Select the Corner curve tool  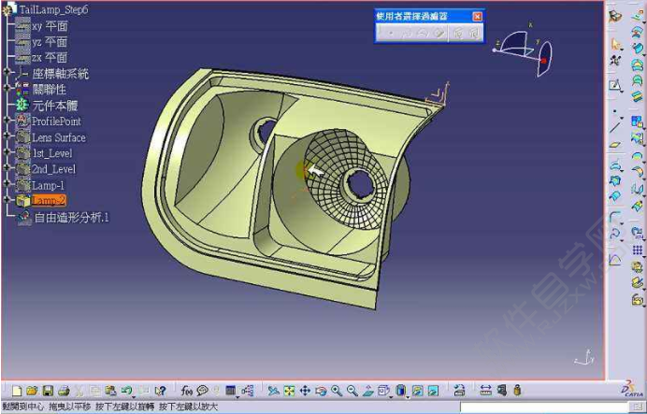coord(615,216)
